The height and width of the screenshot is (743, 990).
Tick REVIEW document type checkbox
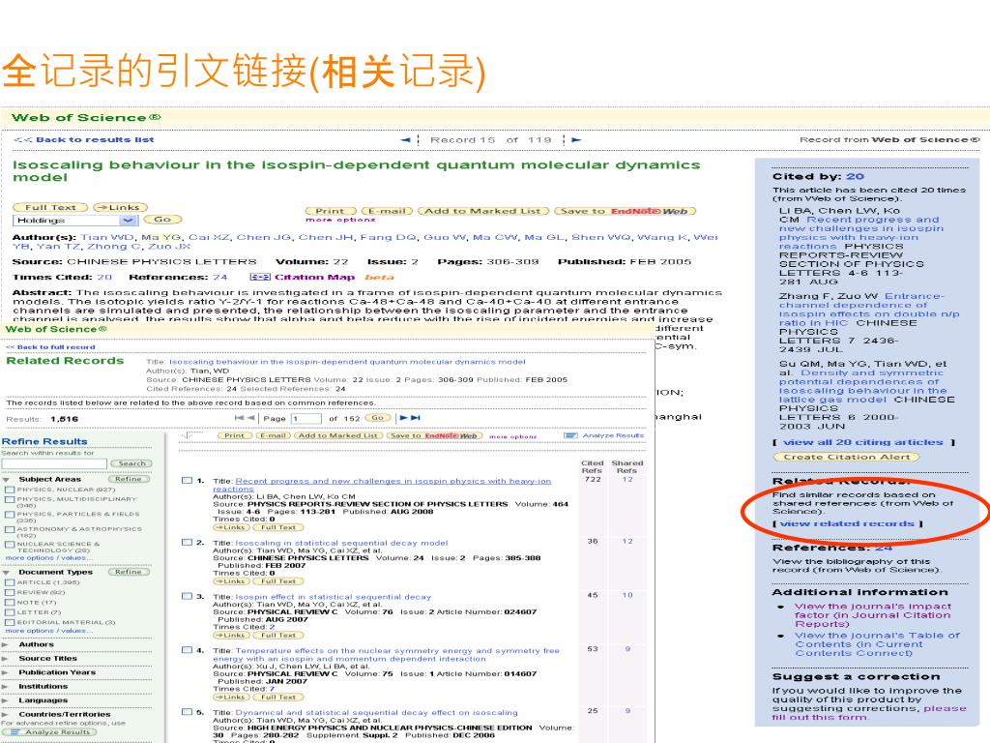tap(10, 593)
